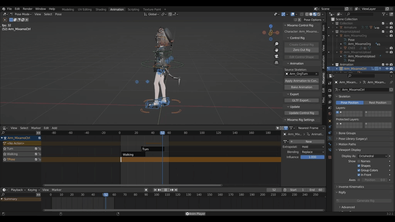Click the Zero Out Rig button
Screen dimensions: 395x222
point(301,49)
